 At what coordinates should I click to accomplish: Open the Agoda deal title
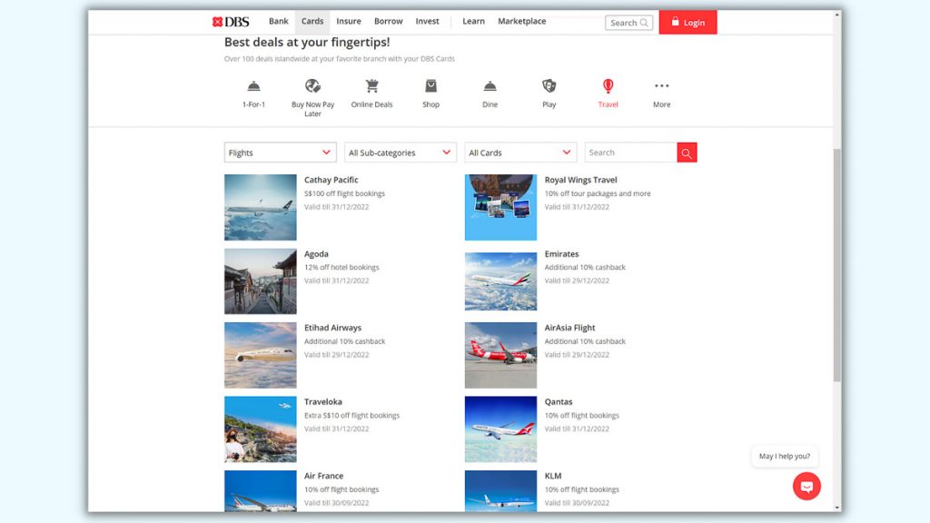point(316,254)
